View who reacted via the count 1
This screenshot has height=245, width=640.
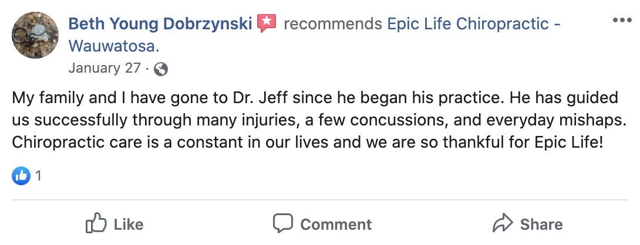[38, 176]
